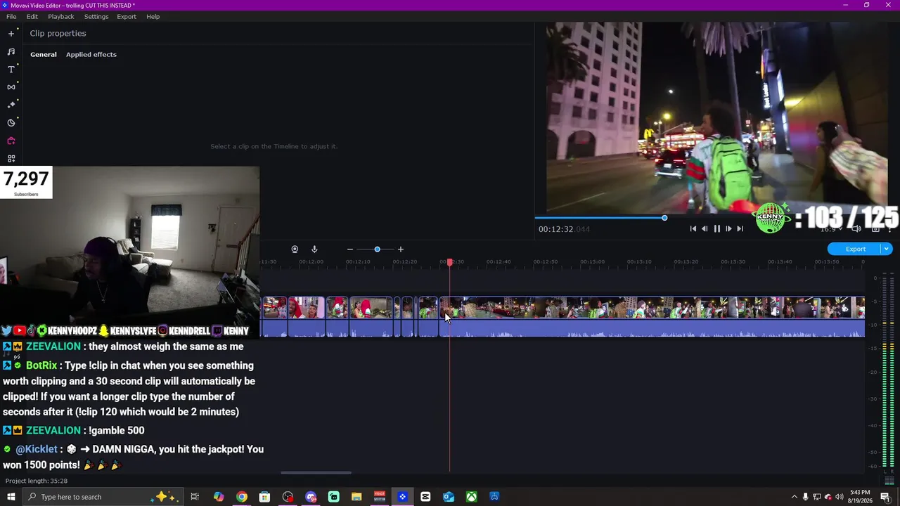Open the pink Effects Store bag icon
Viewport: 900px width, 506px height.
pyautogui.click(x=11, y=141)
